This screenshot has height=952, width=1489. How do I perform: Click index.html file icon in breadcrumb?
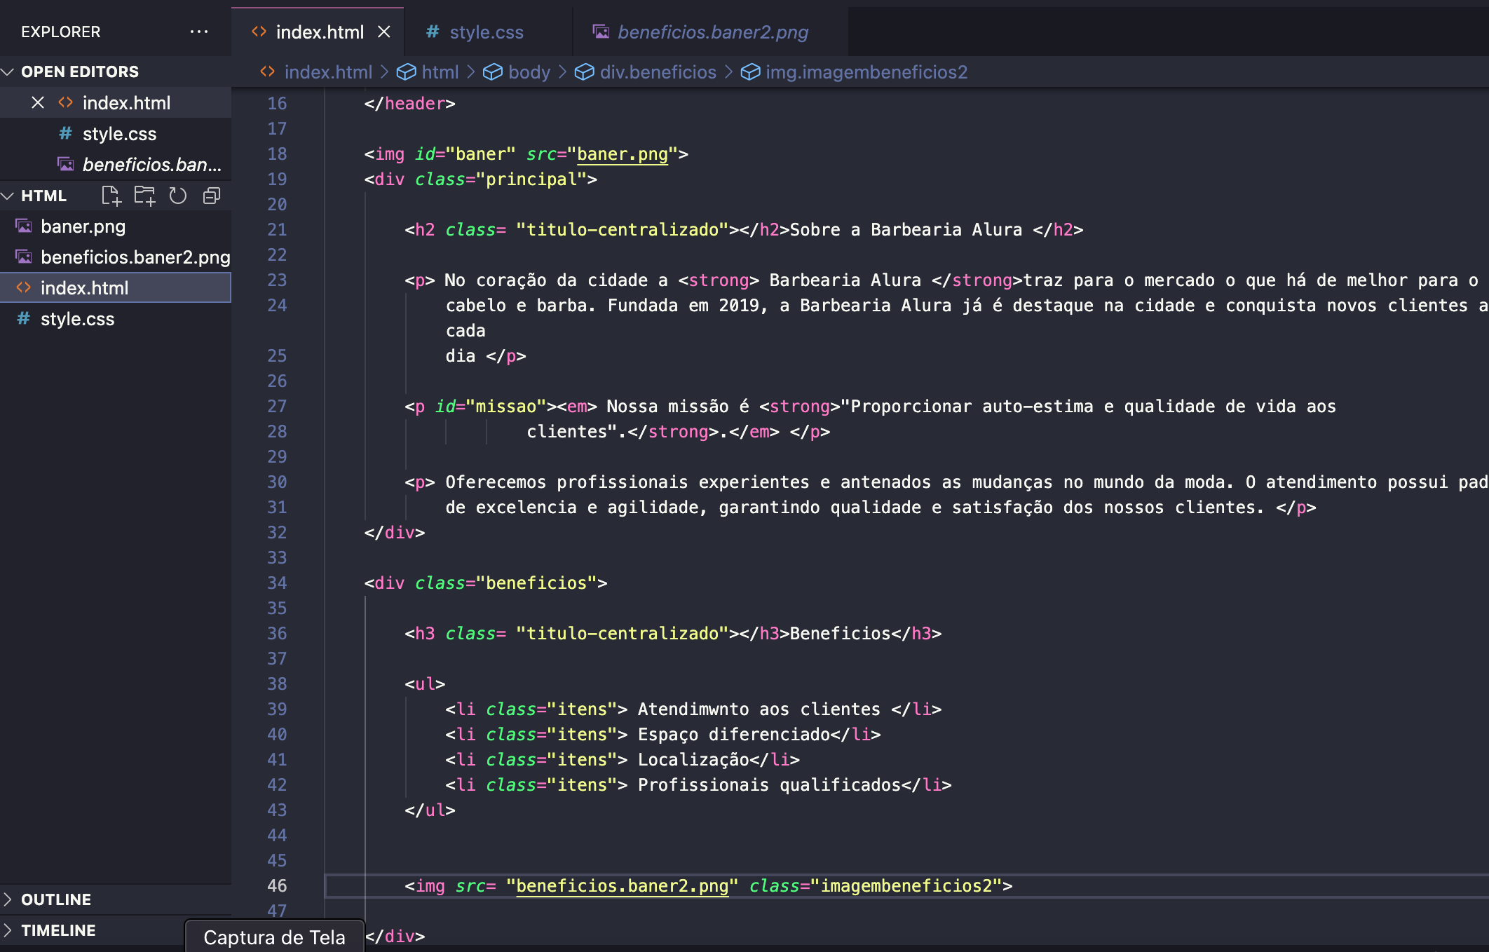coord(267,72)
